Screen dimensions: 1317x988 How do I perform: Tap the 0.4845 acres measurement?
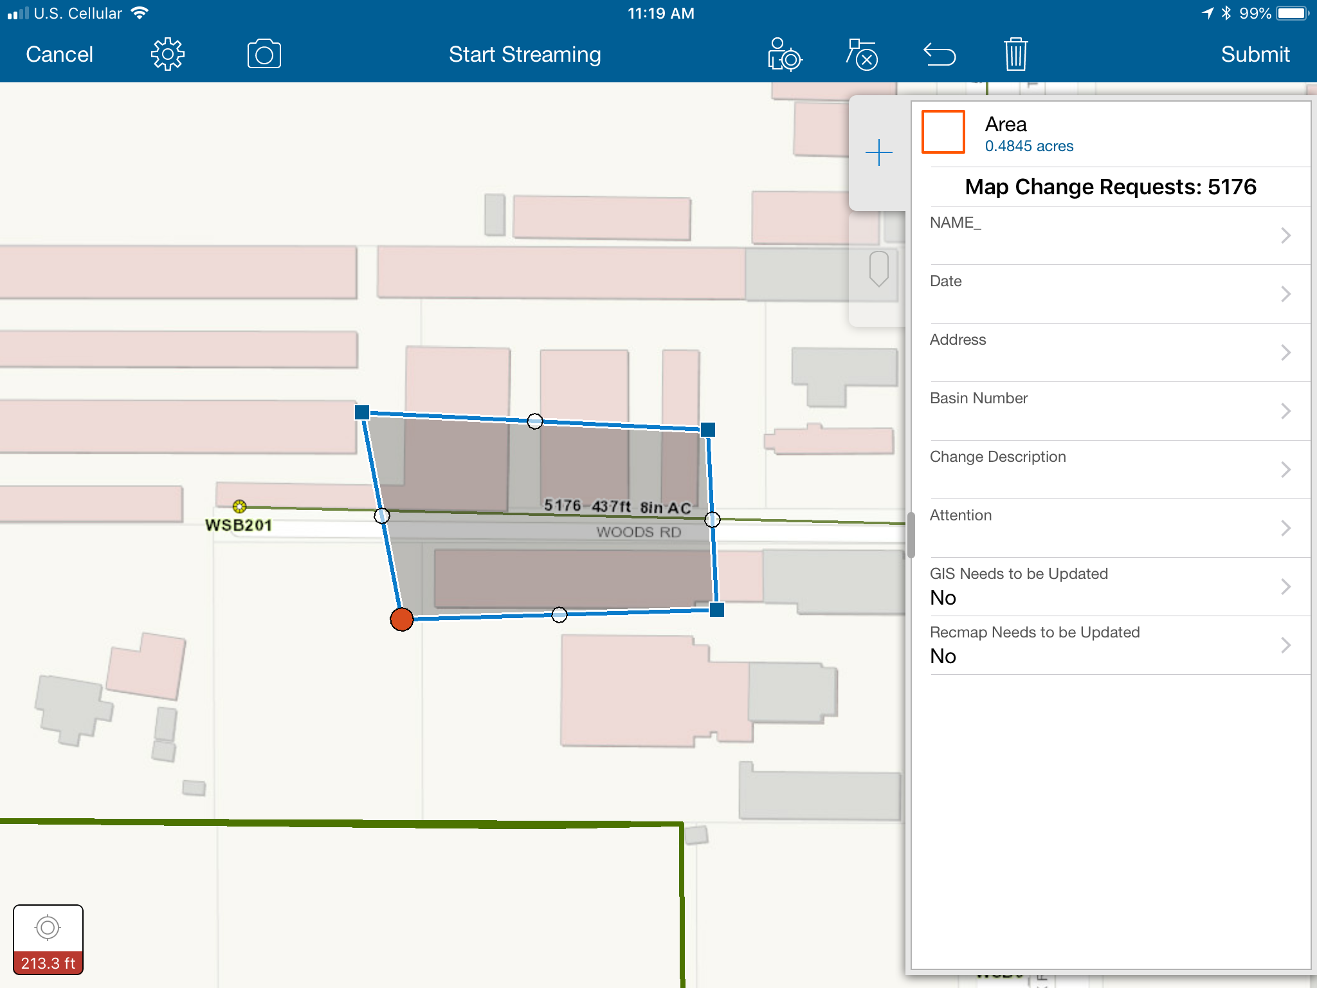1029,147
